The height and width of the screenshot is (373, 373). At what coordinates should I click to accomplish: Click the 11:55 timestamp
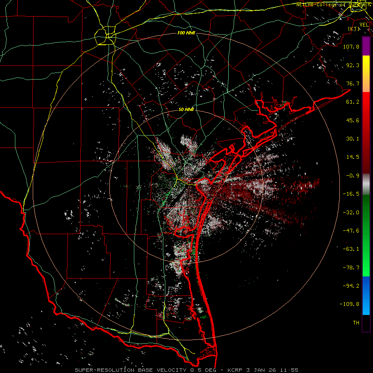pyautogui.click(x=290, y=370)
